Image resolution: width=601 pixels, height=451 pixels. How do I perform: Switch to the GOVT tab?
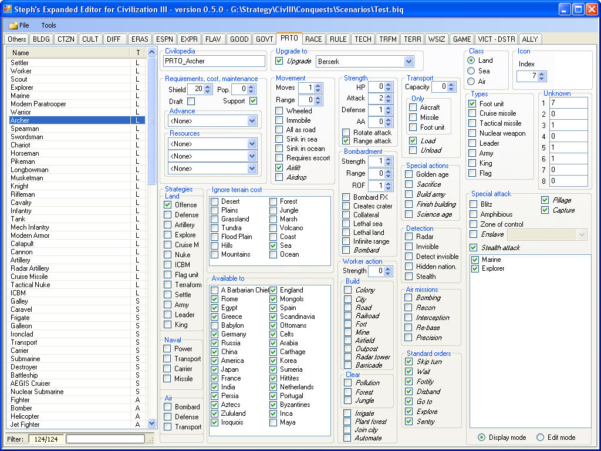click(265, 39)
